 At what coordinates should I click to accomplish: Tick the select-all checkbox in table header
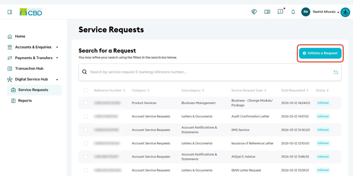86,90
